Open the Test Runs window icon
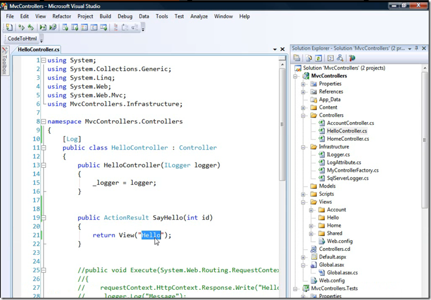431x300 pixels. [104, 27]
